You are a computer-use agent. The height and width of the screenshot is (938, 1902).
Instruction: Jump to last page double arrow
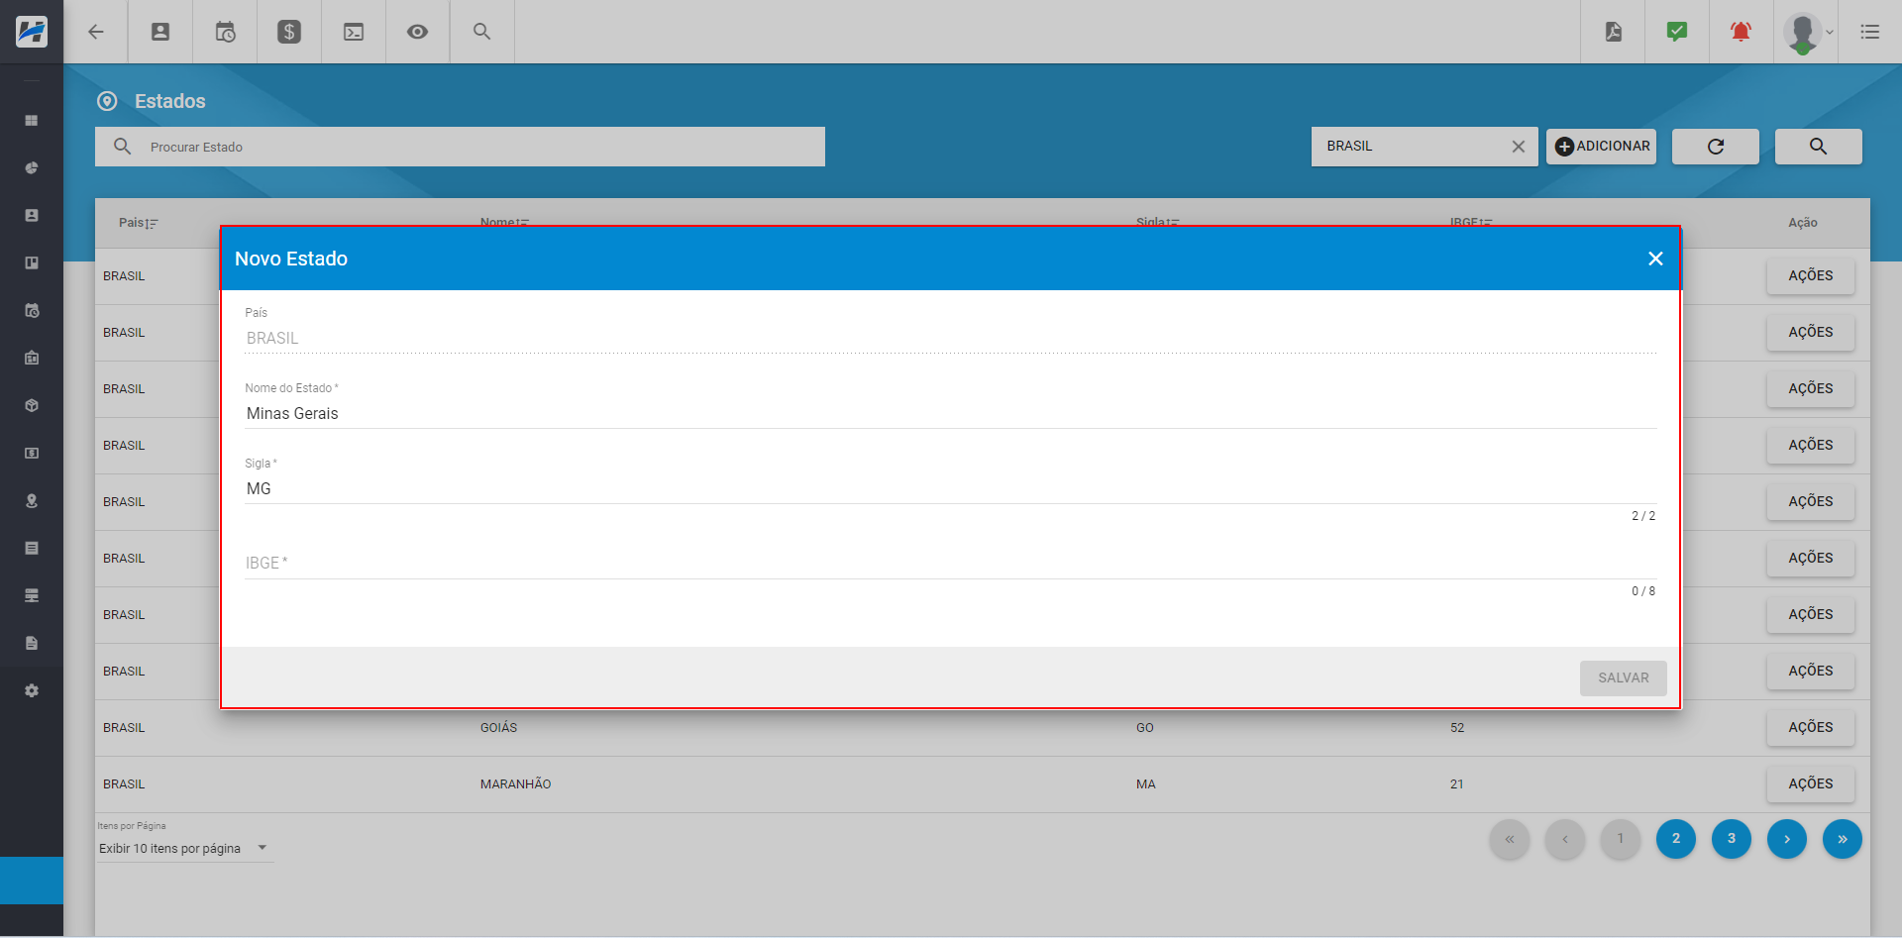pyautogui.click(x=1843, y=839)
